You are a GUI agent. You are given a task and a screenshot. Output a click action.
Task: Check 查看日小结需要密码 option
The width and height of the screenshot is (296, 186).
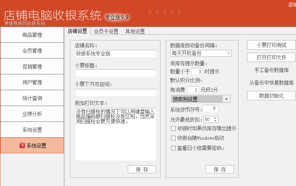point(173,148)
